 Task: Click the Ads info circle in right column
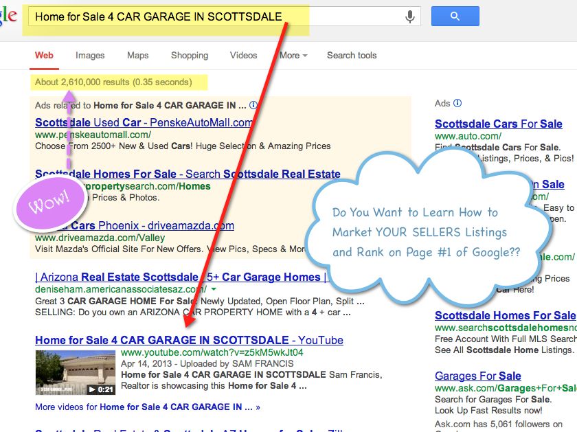click(x=457, y=102)
